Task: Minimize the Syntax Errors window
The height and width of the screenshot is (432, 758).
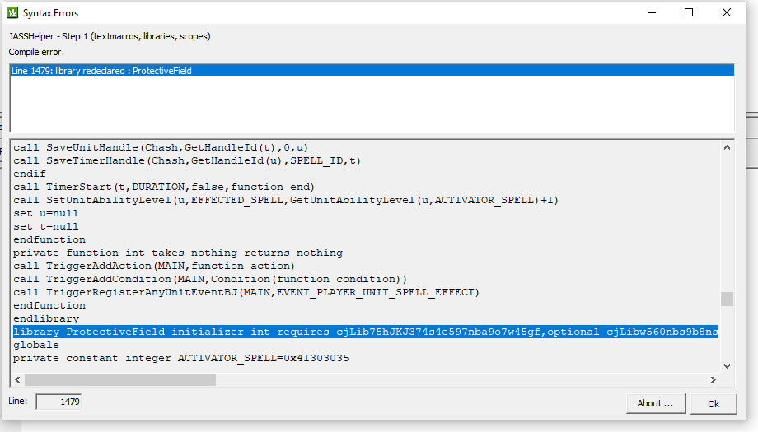Action: pos(651,13)
